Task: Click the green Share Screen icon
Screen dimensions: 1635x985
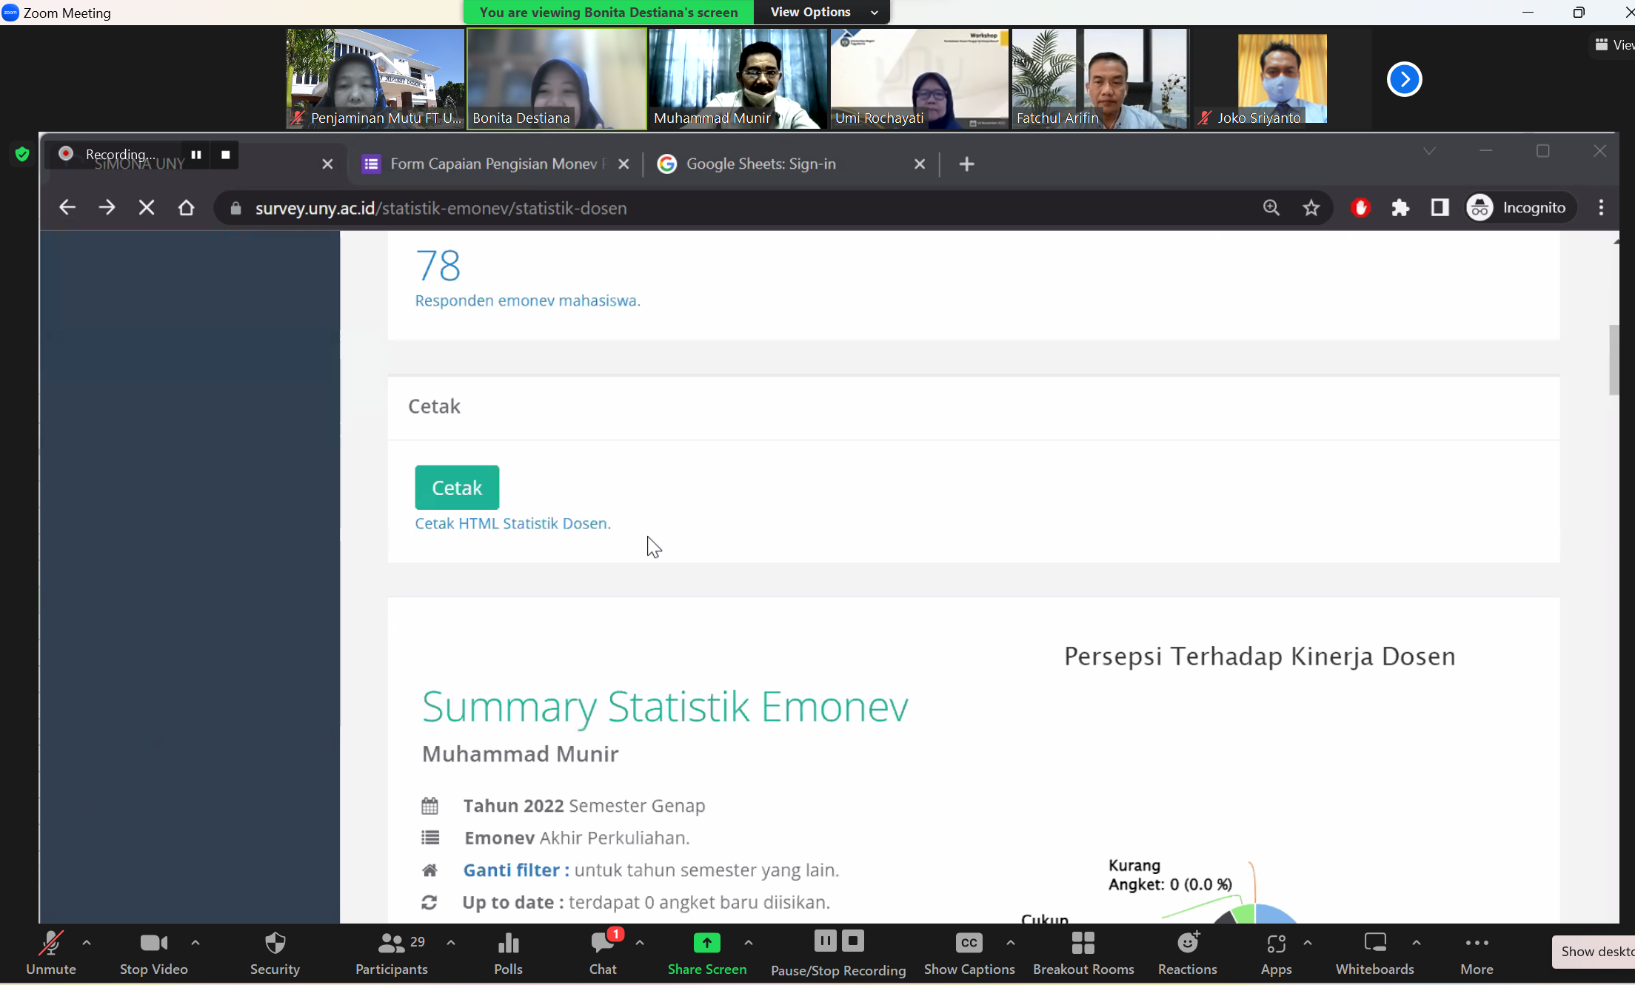Action: (x=706, y=944)
